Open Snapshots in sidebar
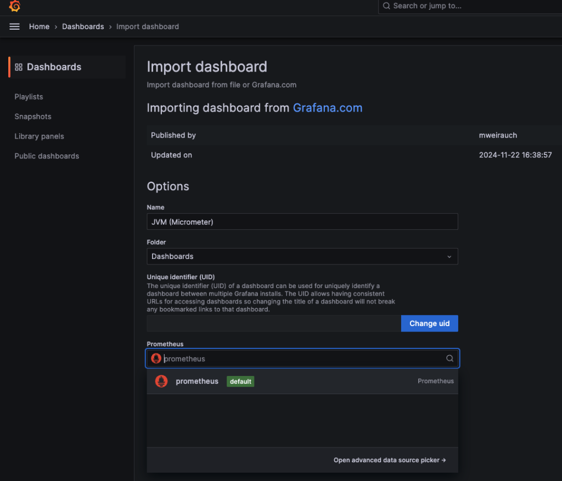Image resolution: width=562 pixels, height=481 pixels. point(33,117)
